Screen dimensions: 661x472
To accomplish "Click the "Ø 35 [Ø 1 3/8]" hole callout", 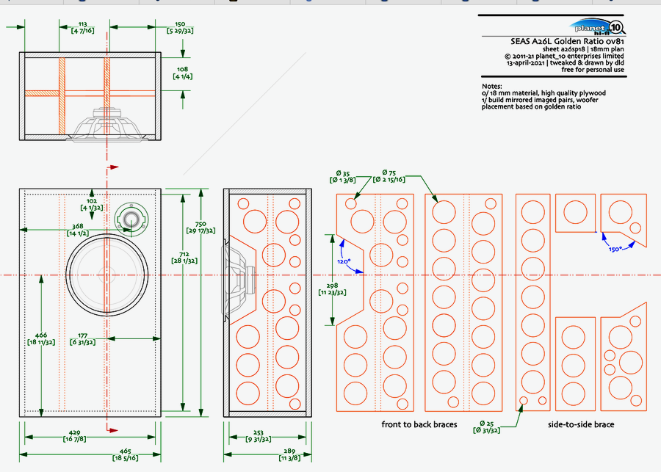I will (x=343, y=177).
